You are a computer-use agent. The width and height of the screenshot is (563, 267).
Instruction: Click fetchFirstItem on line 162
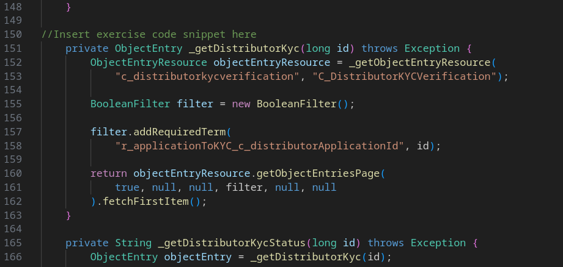(x=145, y=201)
